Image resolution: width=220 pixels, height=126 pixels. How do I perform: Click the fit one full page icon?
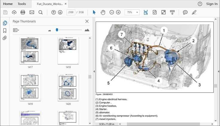(x=155, y=12)
